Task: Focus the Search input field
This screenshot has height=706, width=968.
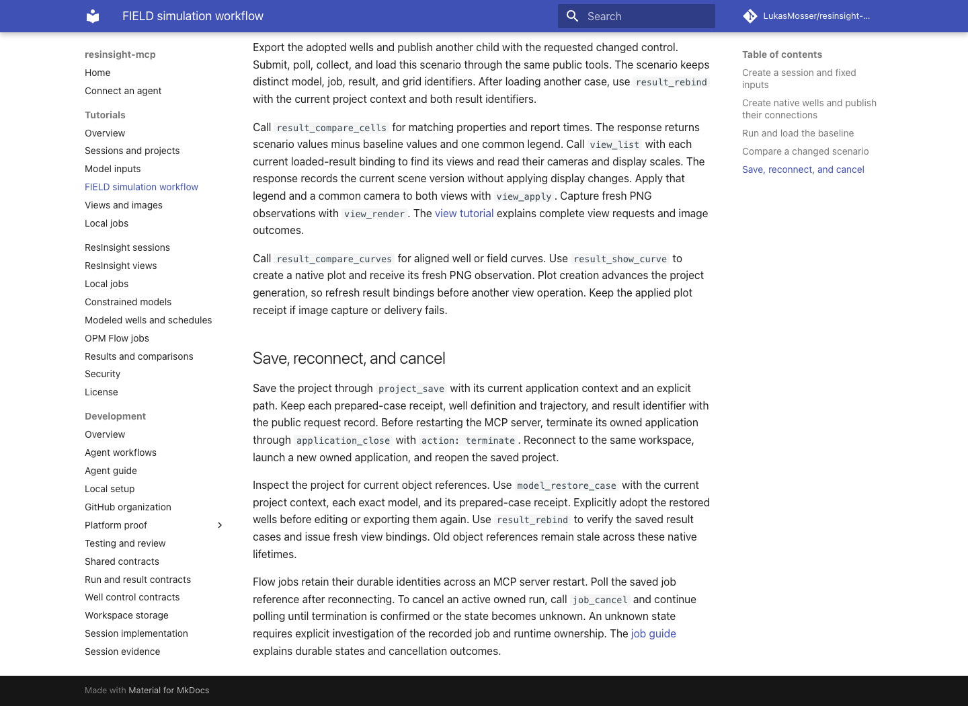Action: pos(637,16)
